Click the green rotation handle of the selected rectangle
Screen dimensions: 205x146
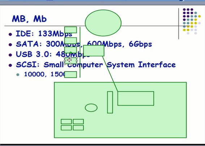71,53
